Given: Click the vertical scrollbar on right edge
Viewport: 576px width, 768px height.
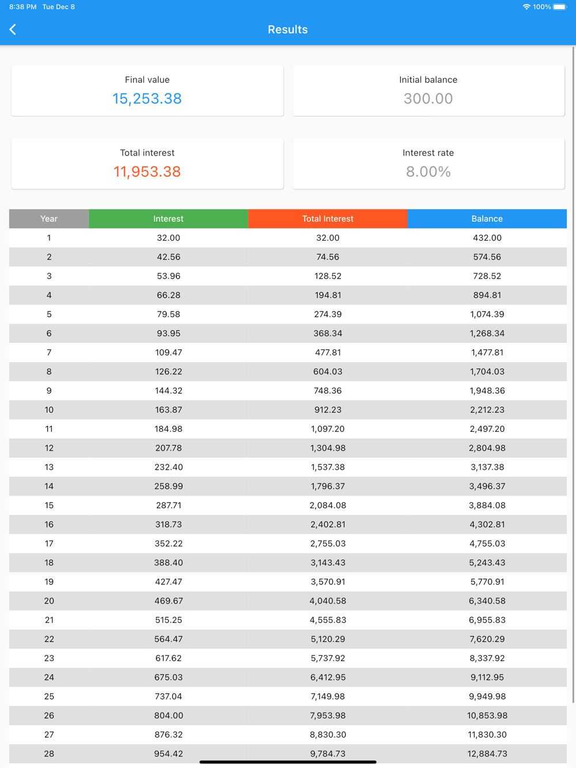Looking at the screenshot, I should point(573,374).
